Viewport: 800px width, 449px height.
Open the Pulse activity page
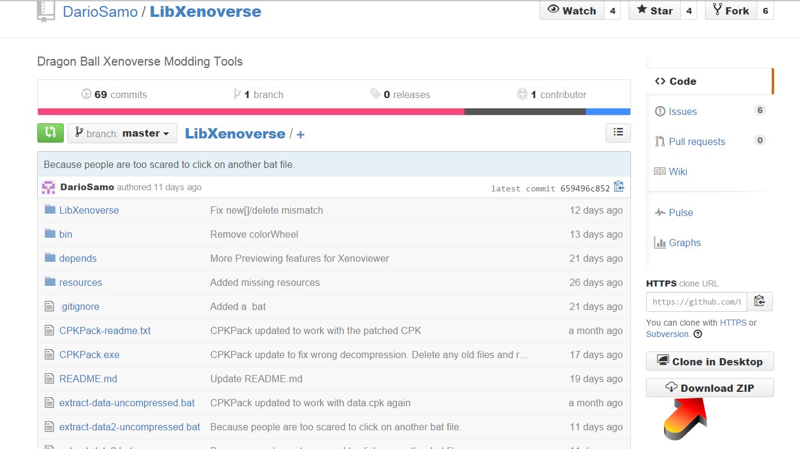click(681, 212)
